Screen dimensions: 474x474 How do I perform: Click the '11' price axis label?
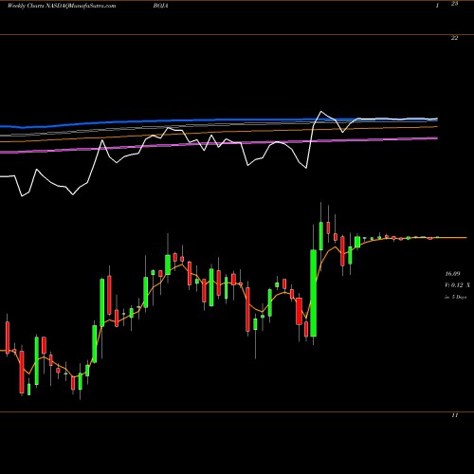pos(454,415)
